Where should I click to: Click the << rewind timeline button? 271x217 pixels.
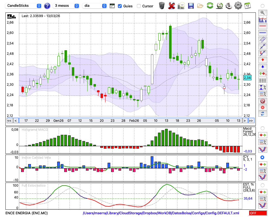[x=9, y=120]
